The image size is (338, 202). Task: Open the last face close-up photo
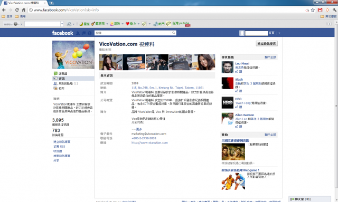tap(204, 62)
